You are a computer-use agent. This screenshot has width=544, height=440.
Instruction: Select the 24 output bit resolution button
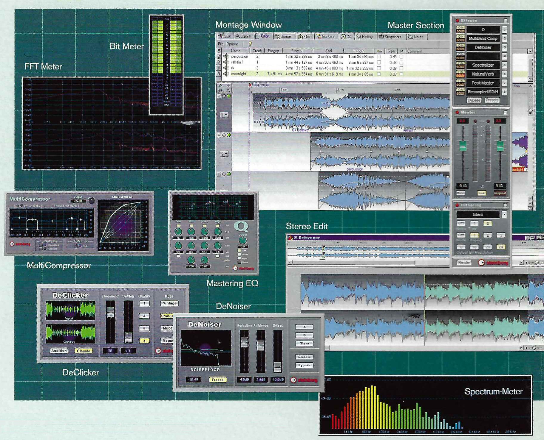[x=500, y=247]
